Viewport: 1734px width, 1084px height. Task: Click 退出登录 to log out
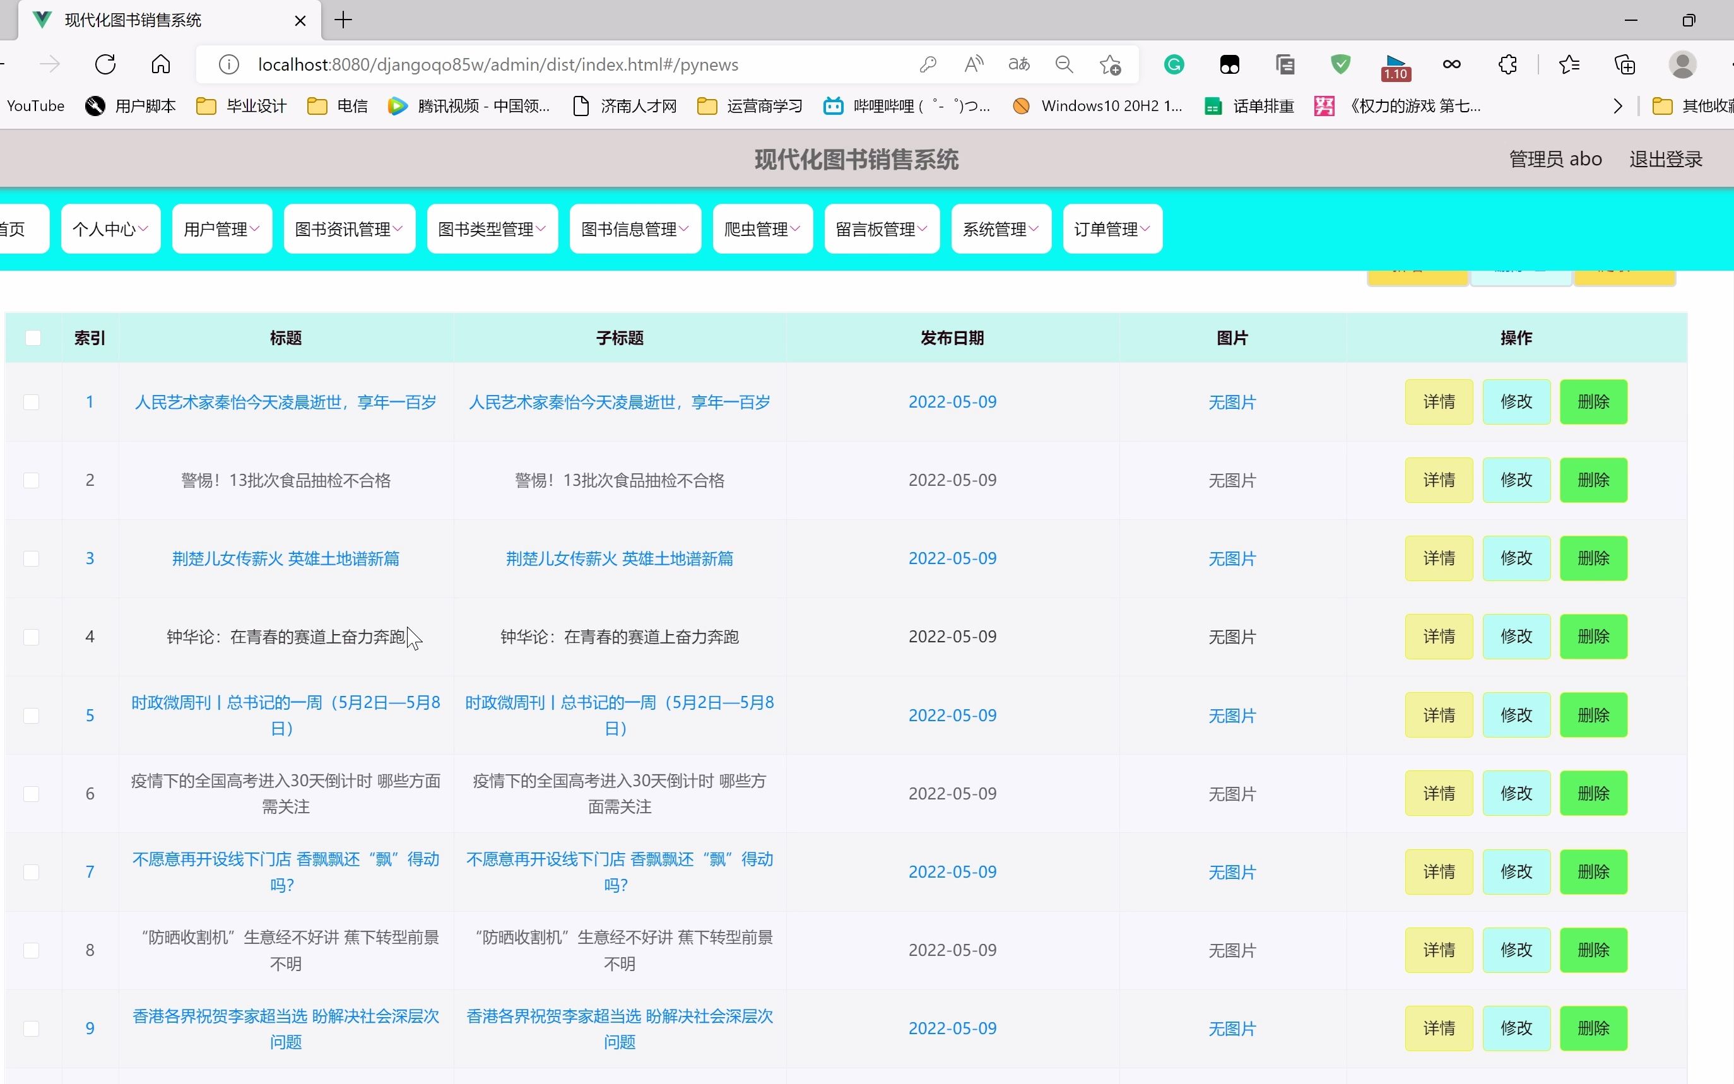1665,158
